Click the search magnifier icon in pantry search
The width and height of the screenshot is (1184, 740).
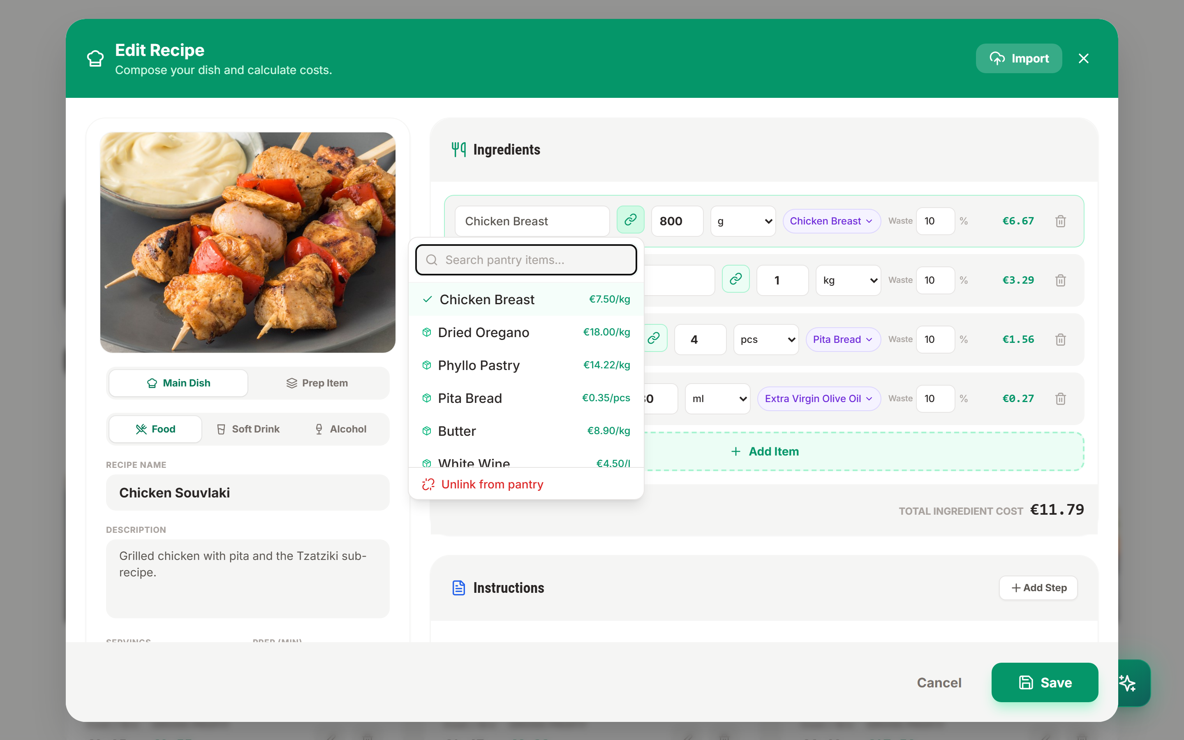(432, 260)
